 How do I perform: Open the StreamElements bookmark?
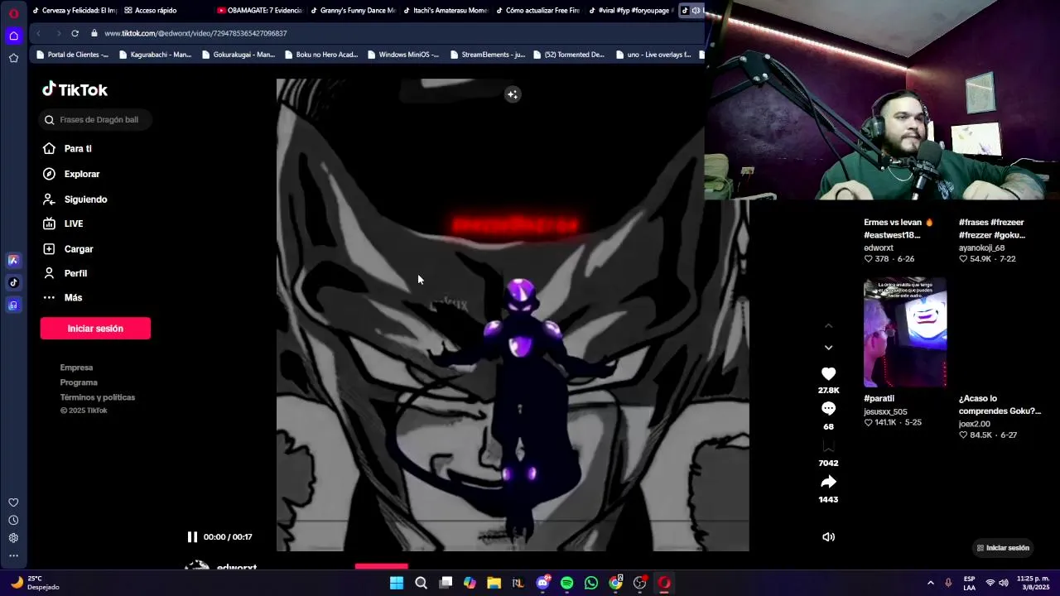click(x=487, y=55)
